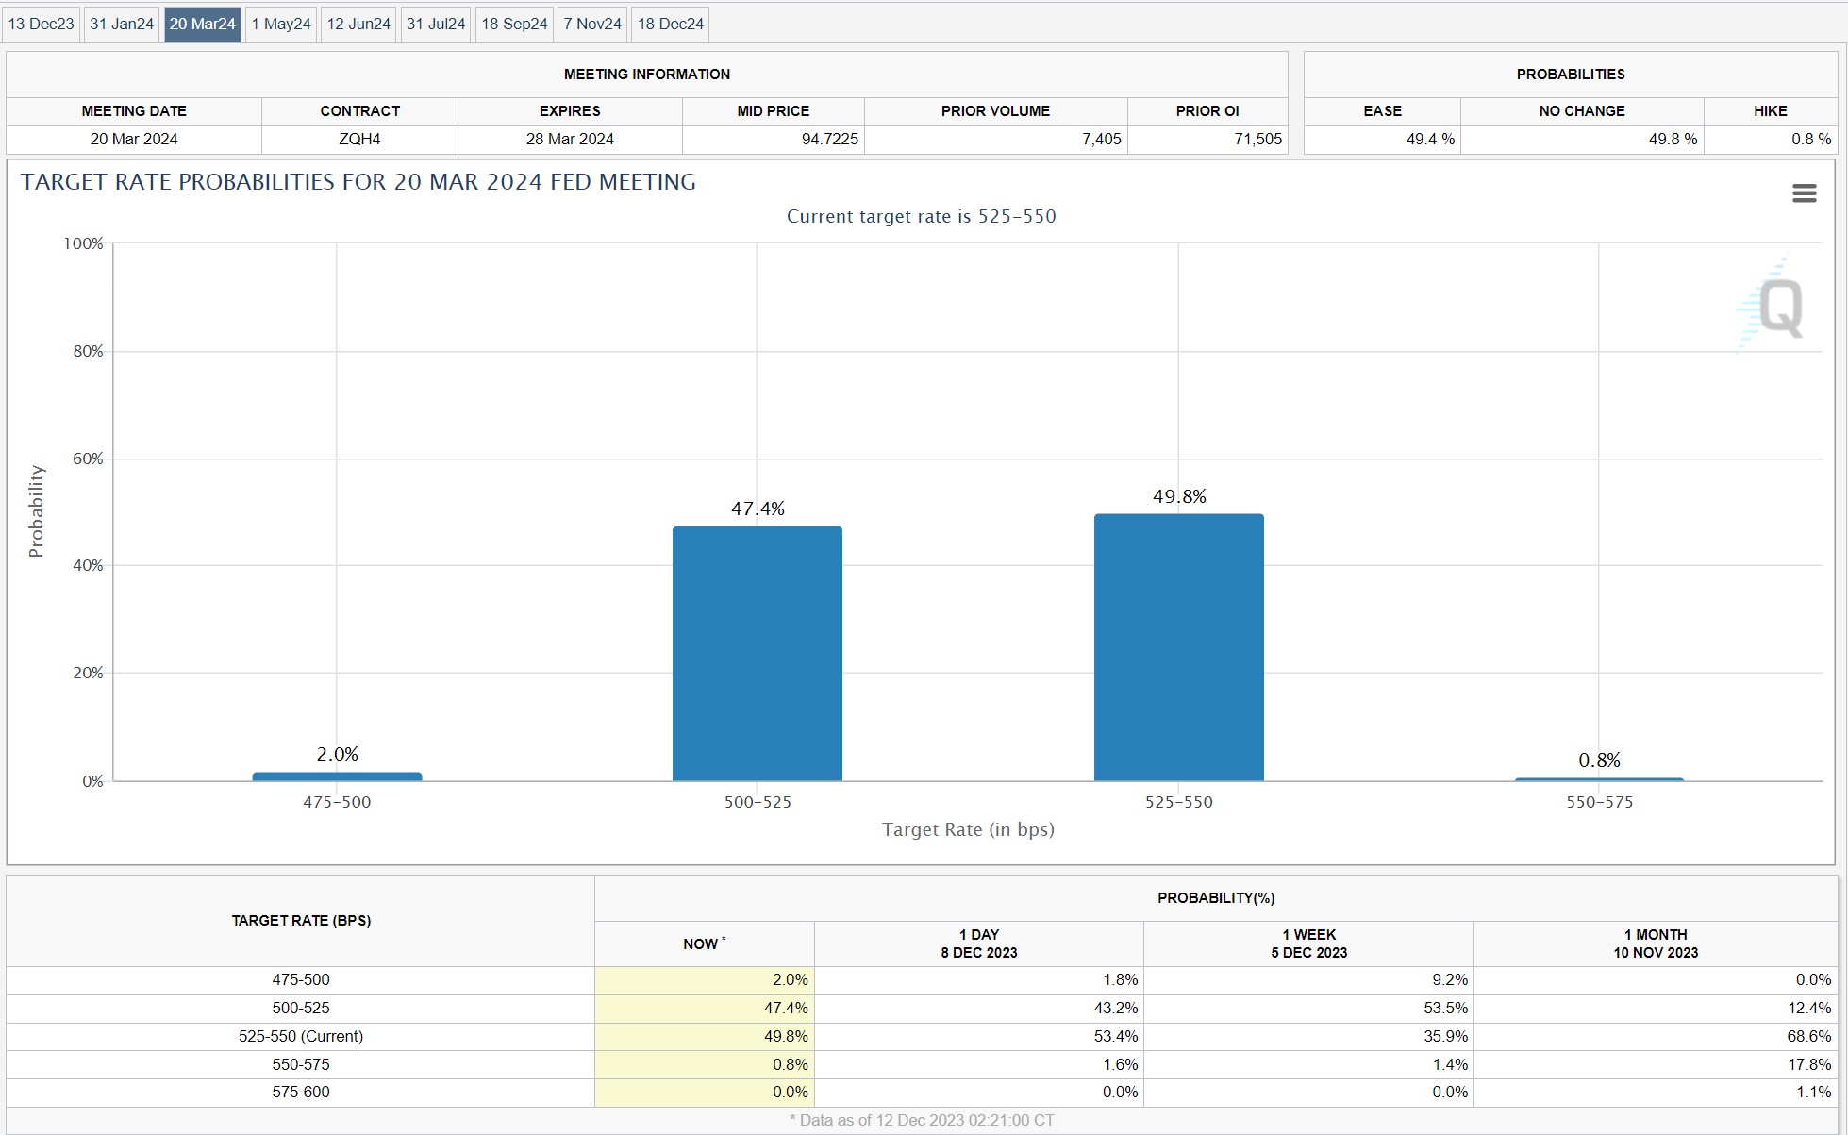
Task: Select the 31 Jul24 meeting tab
Action: [436, 24]
